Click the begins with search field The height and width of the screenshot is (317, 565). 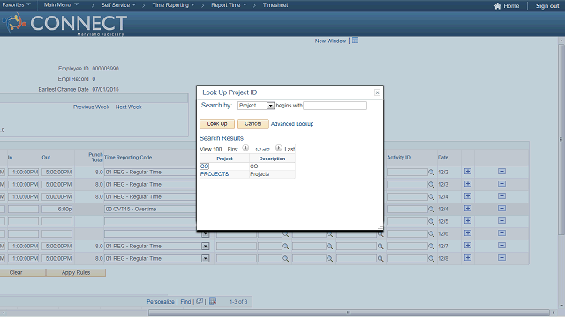click(x=335, y=106)
